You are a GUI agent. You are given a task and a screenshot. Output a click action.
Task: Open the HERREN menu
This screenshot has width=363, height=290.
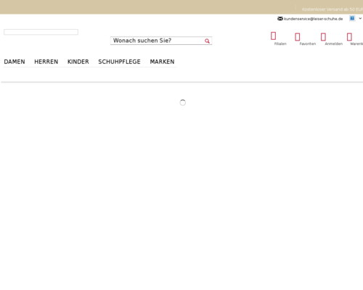(x=46, y=62)
